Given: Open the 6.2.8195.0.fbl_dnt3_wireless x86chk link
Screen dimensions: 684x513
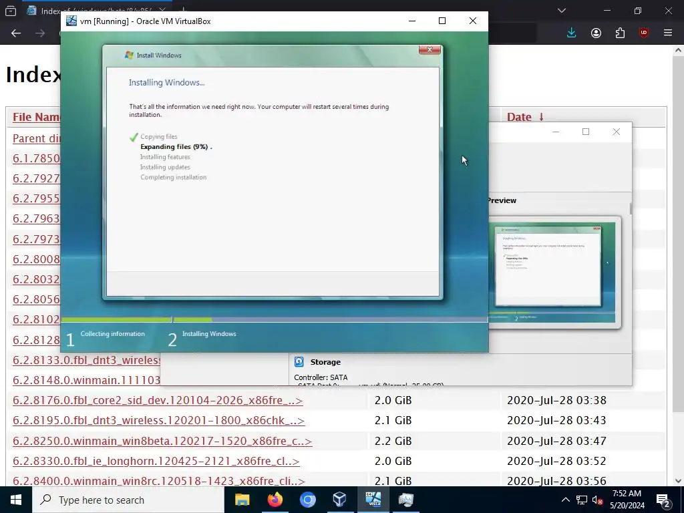Looking at the screenshot, I should [158, 421].
